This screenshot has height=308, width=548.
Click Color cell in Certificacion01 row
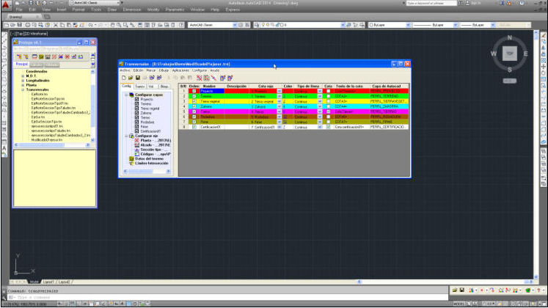coord(288,127)
